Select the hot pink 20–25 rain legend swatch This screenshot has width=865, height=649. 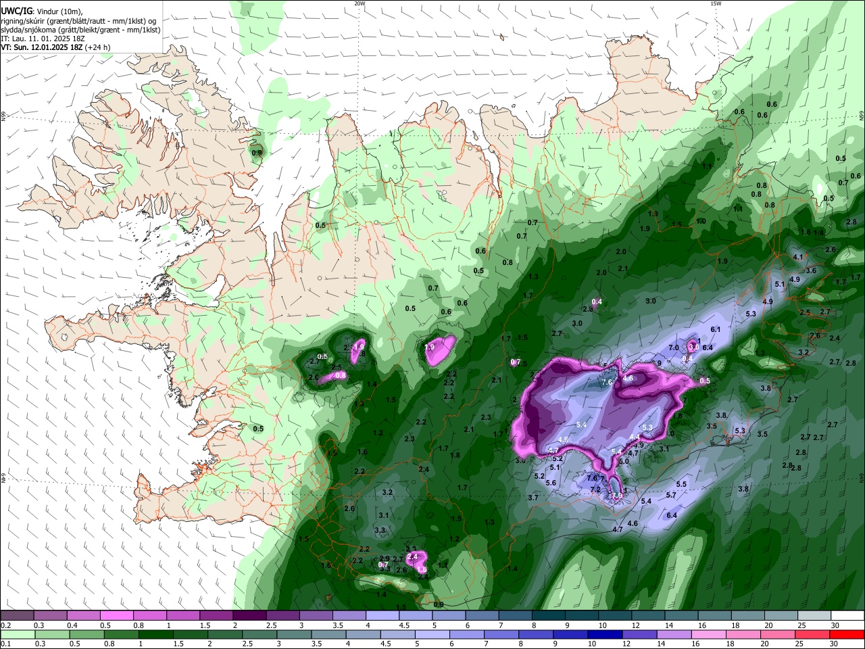[x=778, y=634]
